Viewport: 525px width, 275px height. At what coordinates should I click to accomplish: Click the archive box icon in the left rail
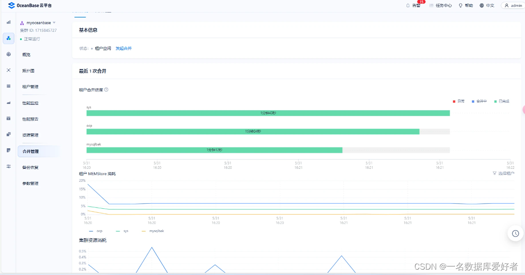coord(9,118)
